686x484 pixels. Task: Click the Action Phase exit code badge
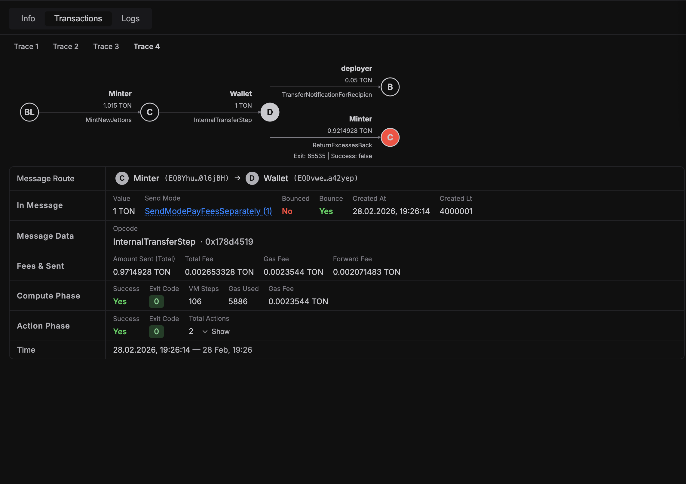pos(156,331)
